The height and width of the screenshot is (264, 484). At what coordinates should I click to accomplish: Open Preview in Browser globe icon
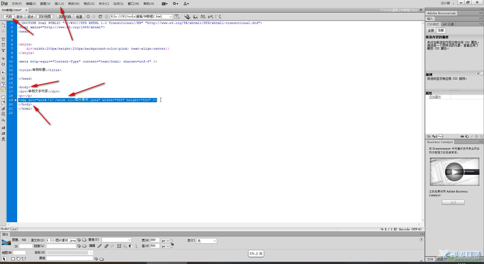(195, 17)
